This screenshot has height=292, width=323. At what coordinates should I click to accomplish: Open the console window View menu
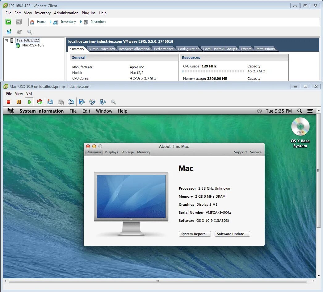click(19, 93)
